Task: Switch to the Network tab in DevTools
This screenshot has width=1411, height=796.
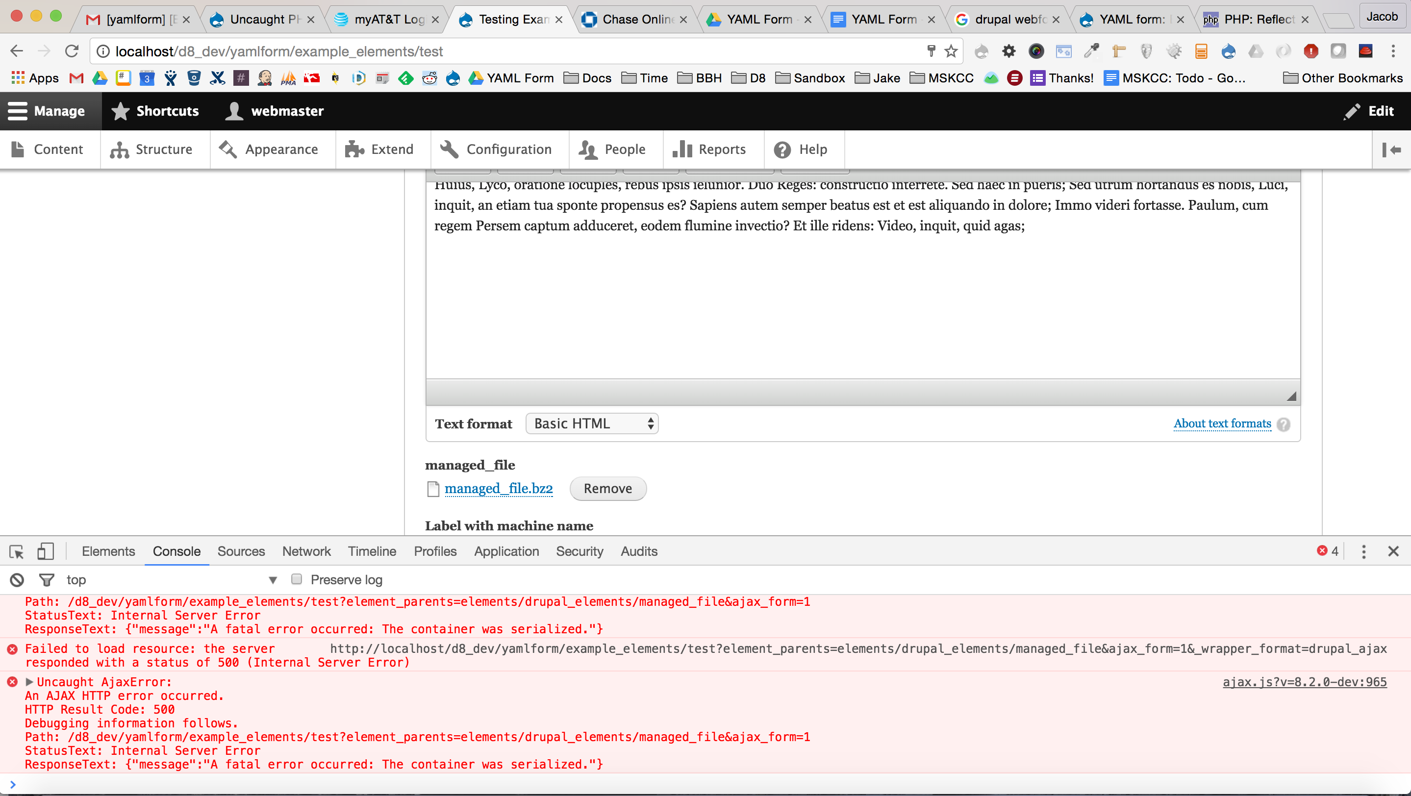Action: (x=306, y=551)
